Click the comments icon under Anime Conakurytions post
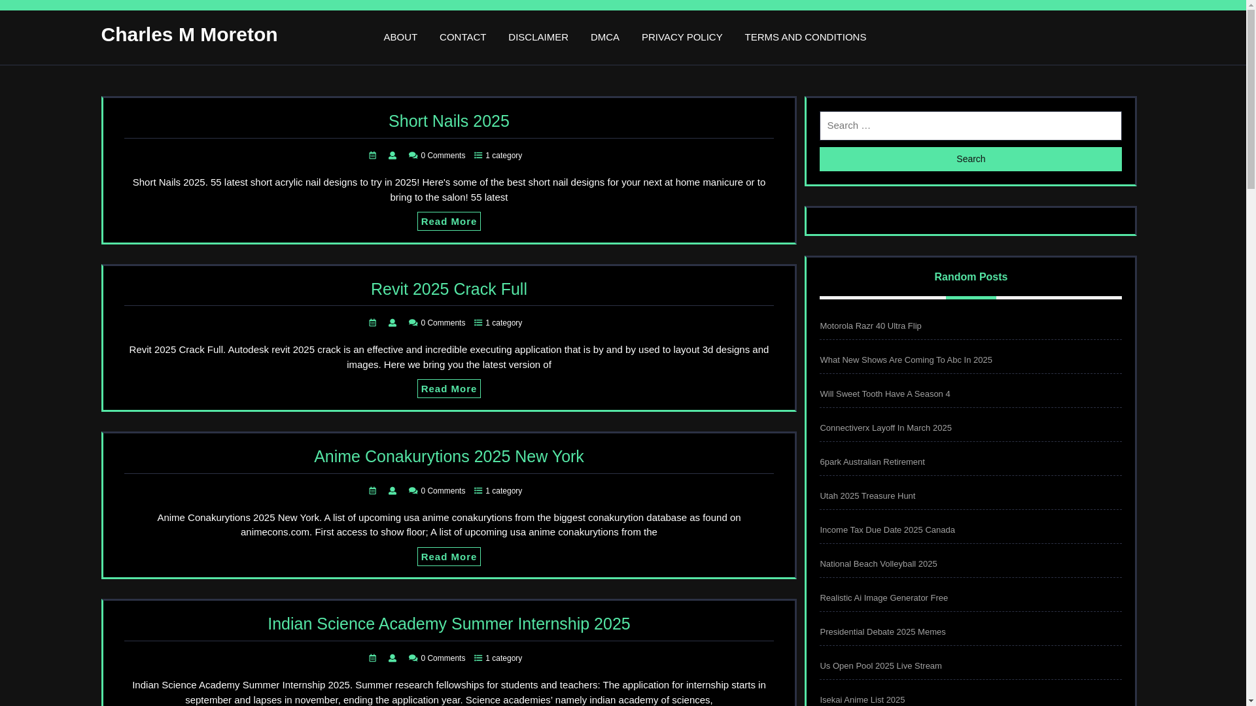Viewport: 1256px width, 706px height. [x=413, y=491]
